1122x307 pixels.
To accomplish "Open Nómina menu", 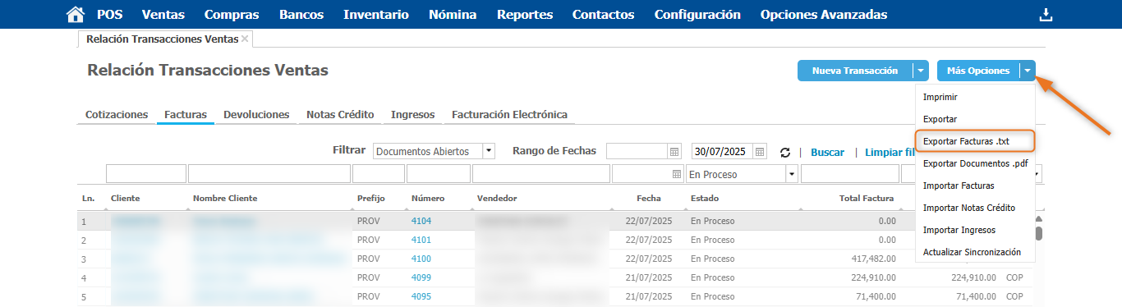I will [x=453, y=15].
